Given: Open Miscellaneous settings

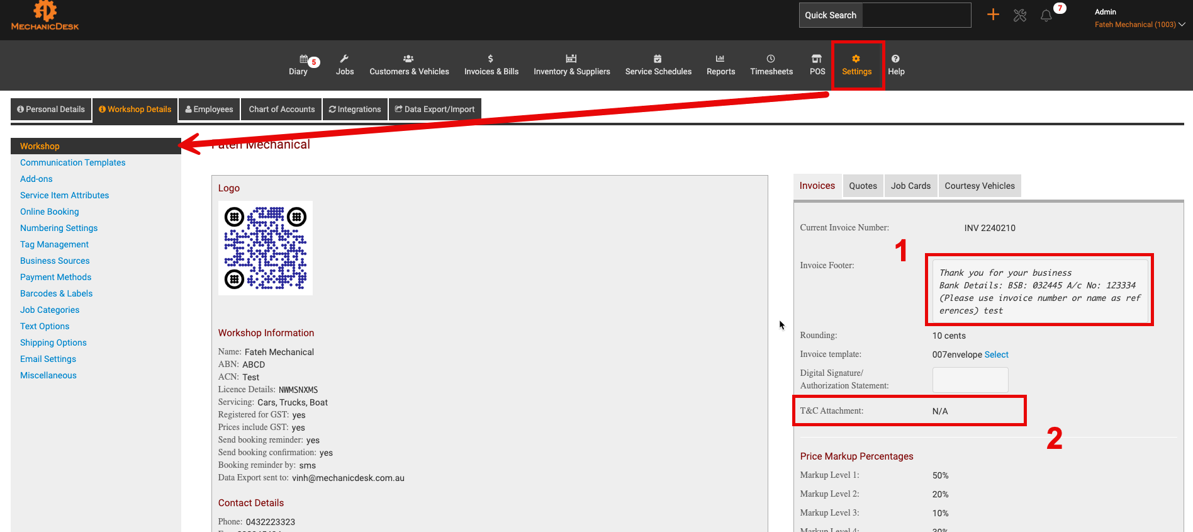Looking at the screenshot, I should tap(48, 375).
